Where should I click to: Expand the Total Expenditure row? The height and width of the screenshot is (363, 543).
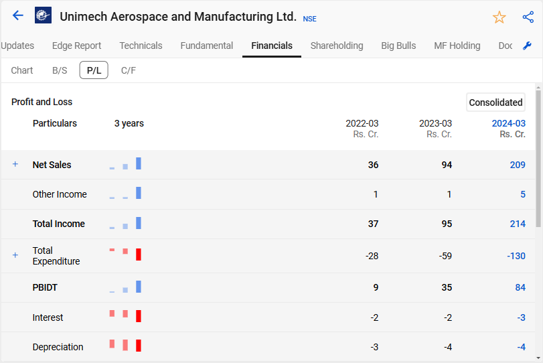15,255
